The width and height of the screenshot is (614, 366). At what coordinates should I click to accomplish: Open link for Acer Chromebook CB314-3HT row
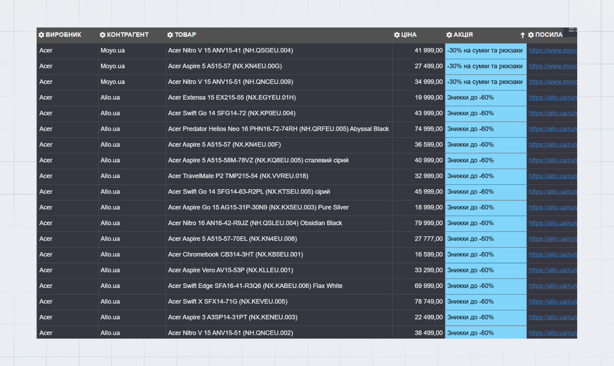[x=553, y=254]
